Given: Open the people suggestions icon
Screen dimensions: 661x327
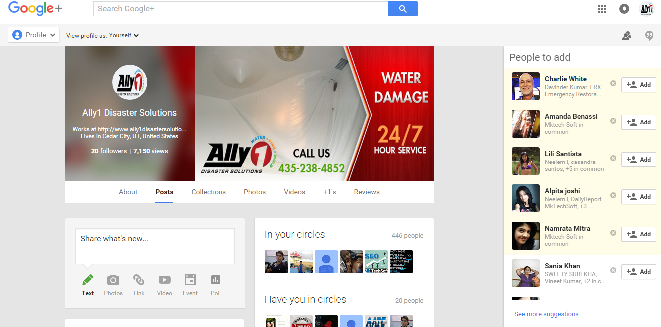Looking at the screenshot, I should pyautogui.click(x=627, y=35).
